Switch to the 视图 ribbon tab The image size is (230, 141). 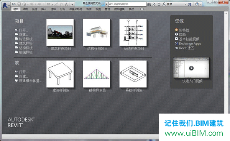[x=98, y=9]
